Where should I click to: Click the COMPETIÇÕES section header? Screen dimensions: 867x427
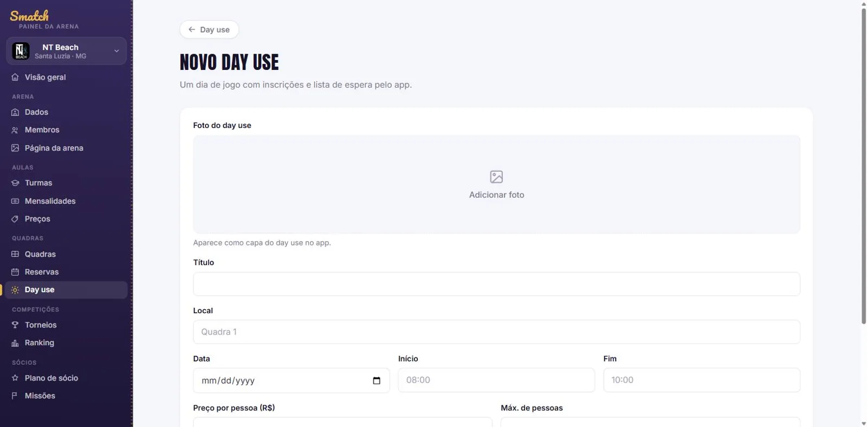[x=36, y=309]
